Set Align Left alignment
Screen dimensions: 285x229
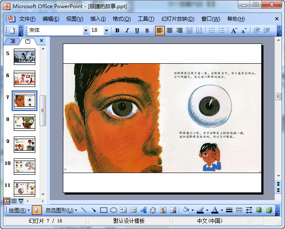pos(160,31)
